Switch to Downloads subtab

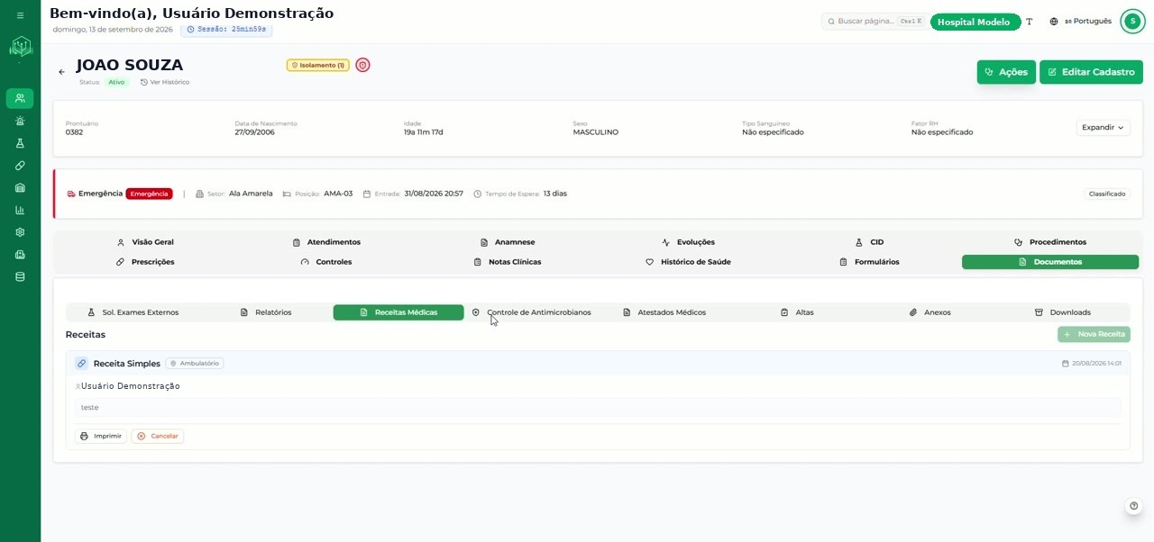pyautogui.click(x=1063, y=312)
